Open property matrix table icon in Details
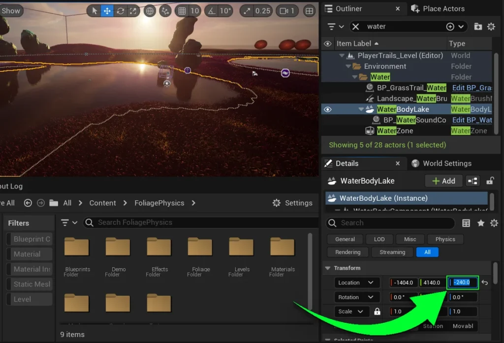Viewport: 504px width, 343px height. [x=466, y=223]
